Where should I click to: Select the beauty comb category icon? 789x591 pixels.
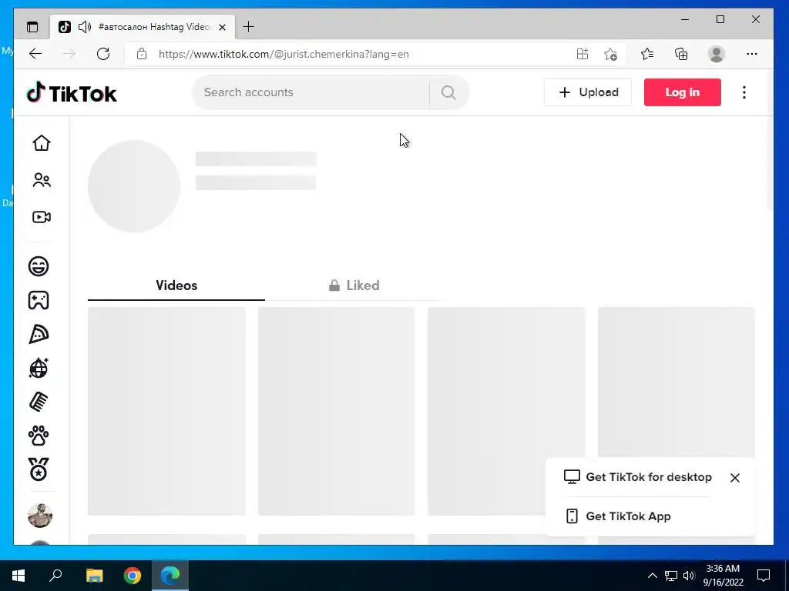[x=39, y=402]
